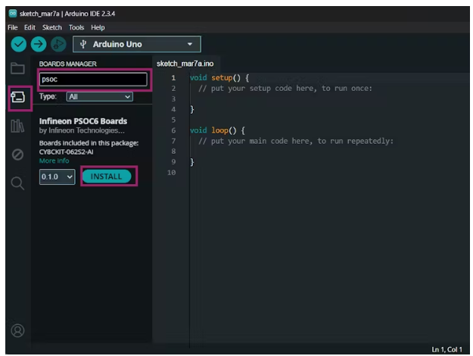This screenshot has width=473, height=356.
Task: Open the Library Manager sidebar icon
Action: click(17, 126)
